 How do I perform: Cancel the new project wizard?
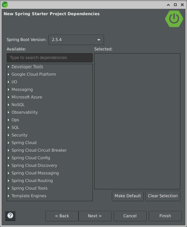[x=130, y=216]
